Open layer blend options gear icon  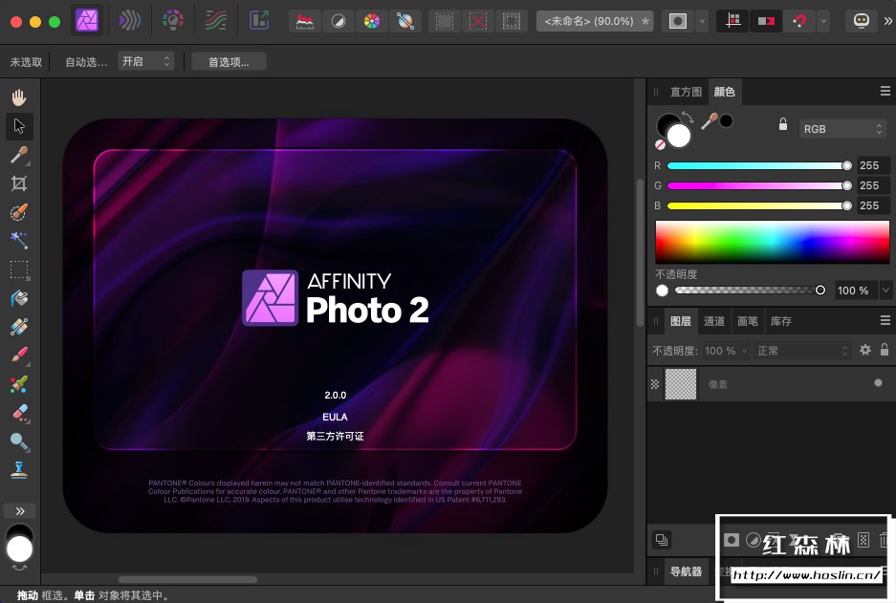coord(865,350)
